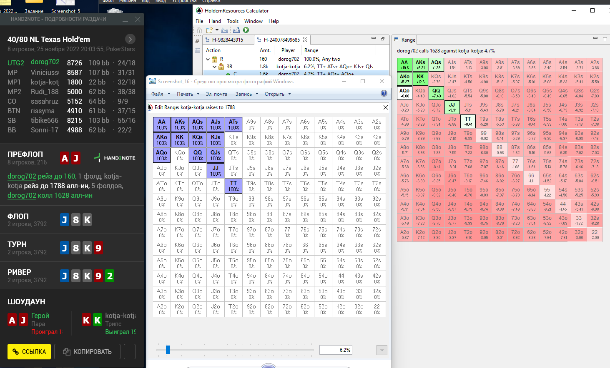Screen dimensions: 610x368
Task: Click КОПИРОВАТЬ button in Hand2Note
Action: tap(88, 352)
